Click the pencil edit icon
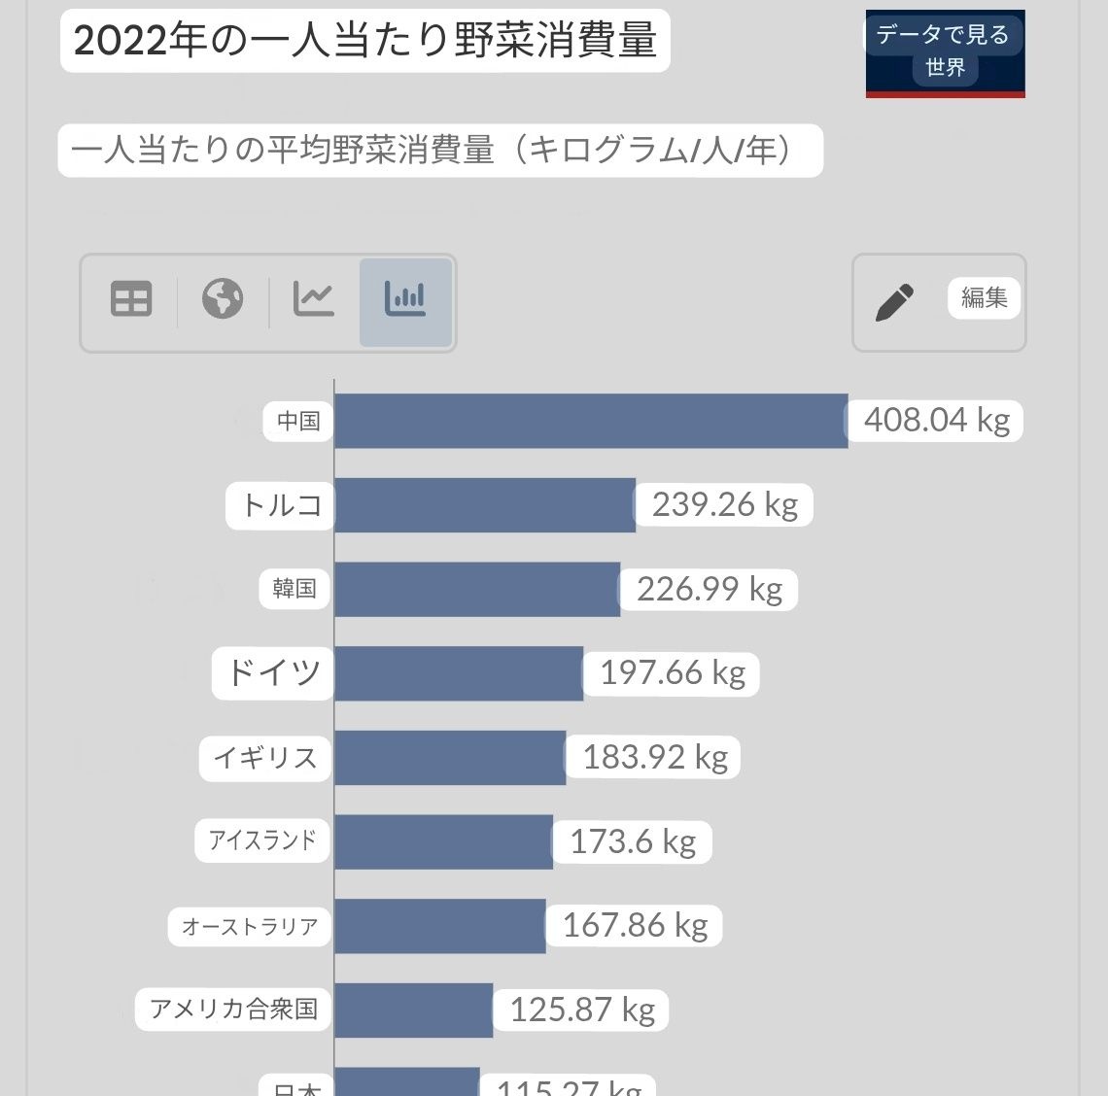Image resolution: width=1108 pixels, height=1096 pixels. (894, 302)
